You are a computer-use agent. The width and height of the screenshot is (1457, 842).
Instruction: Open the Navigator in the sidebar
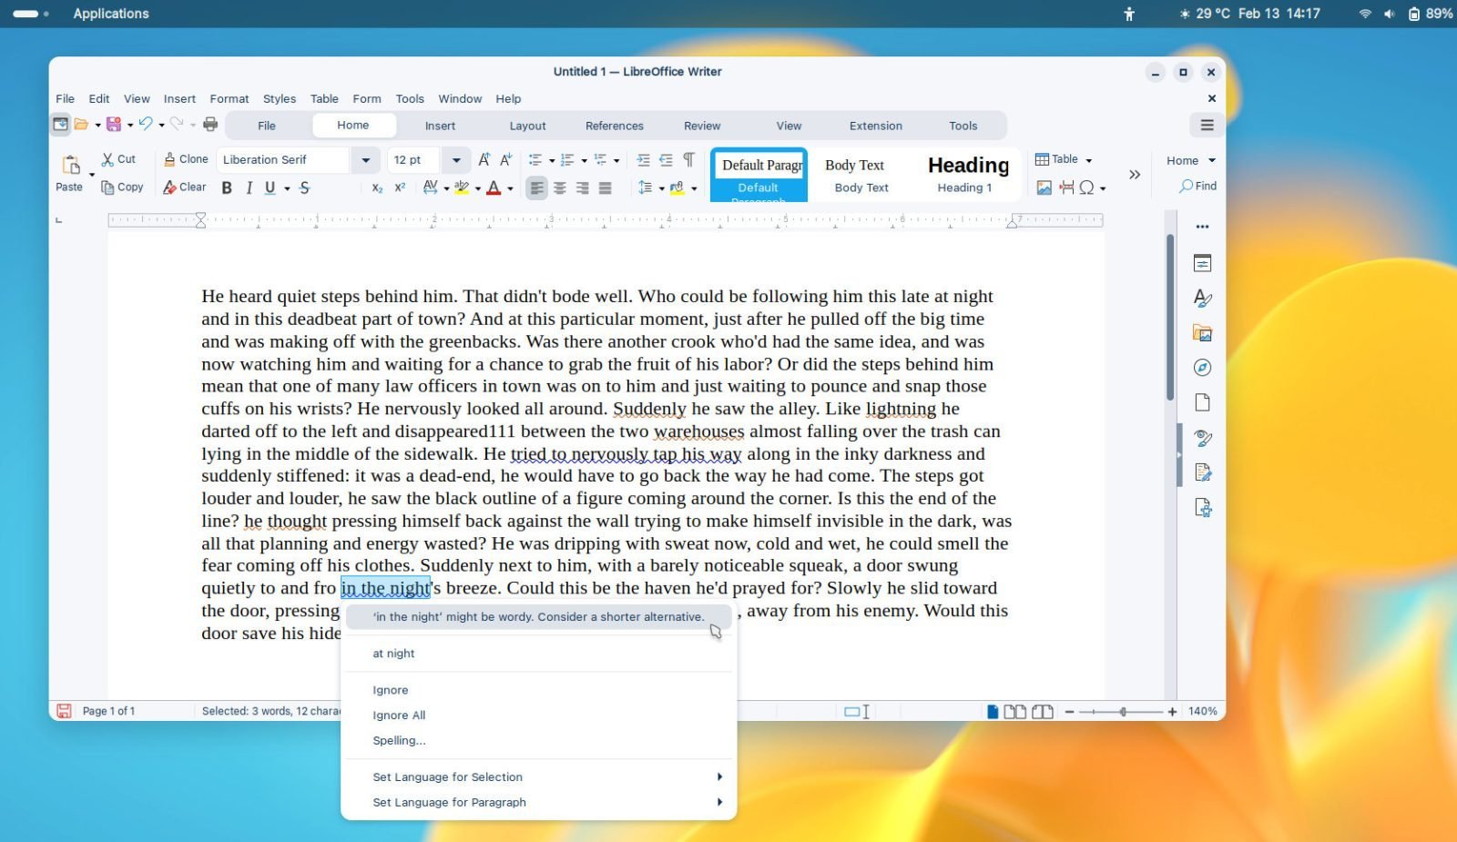1203,367
